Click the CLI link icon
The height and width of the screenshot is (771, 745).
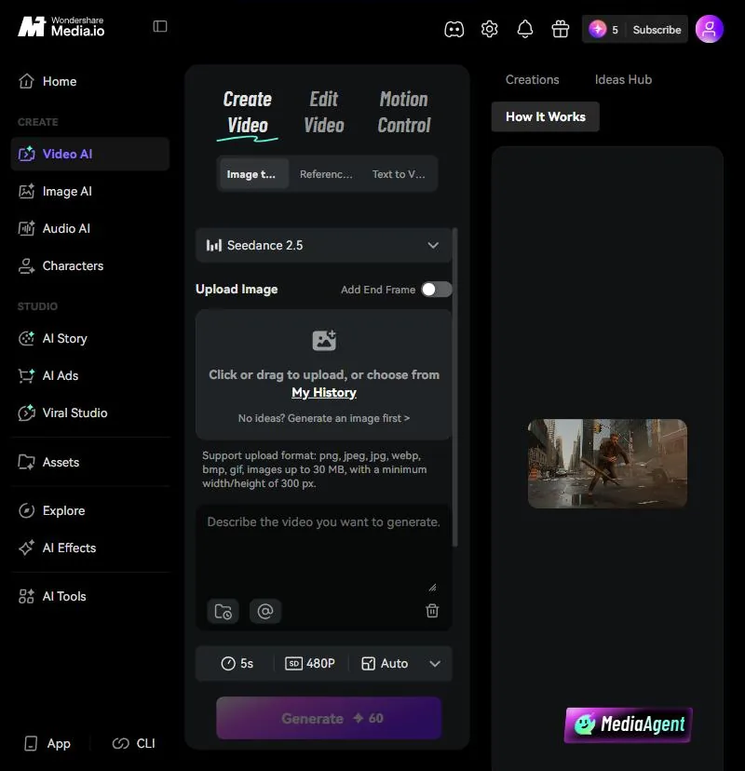(x=120, y=743)
